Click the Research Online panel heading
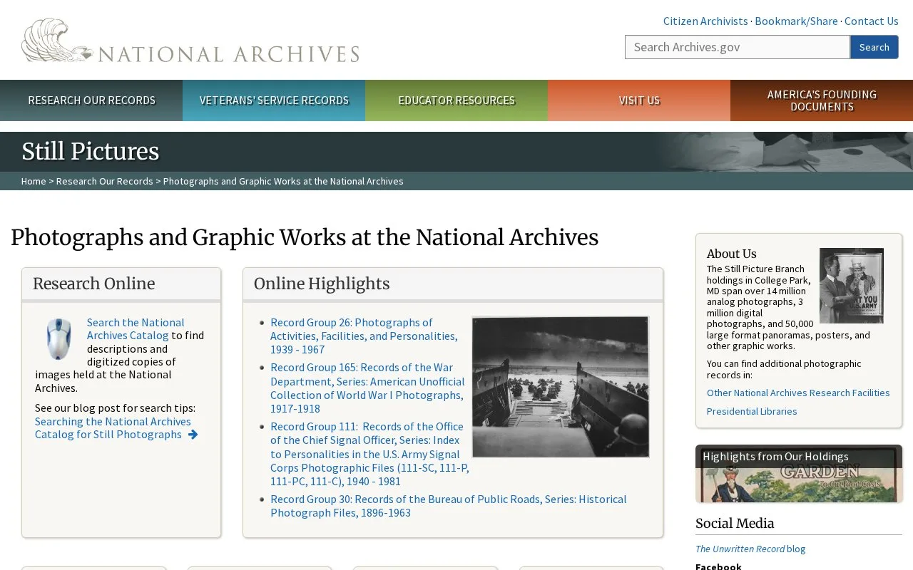This screenshot has height=570, width=913. click(93, 284)
